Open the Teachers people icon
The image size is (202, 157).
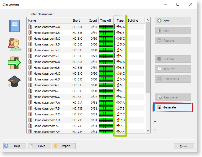[14, 44]
